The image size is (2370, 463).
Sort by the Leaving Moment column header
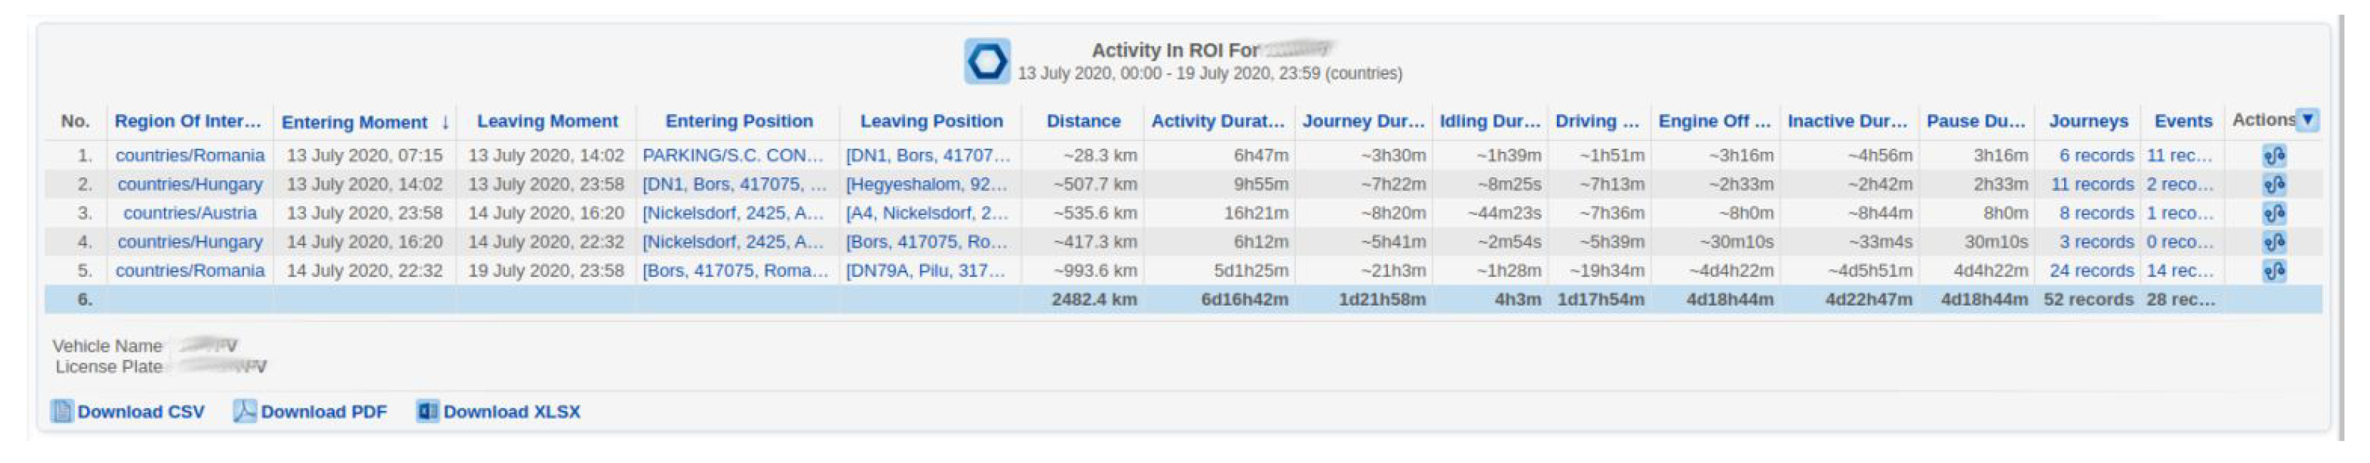pos(546,121)
